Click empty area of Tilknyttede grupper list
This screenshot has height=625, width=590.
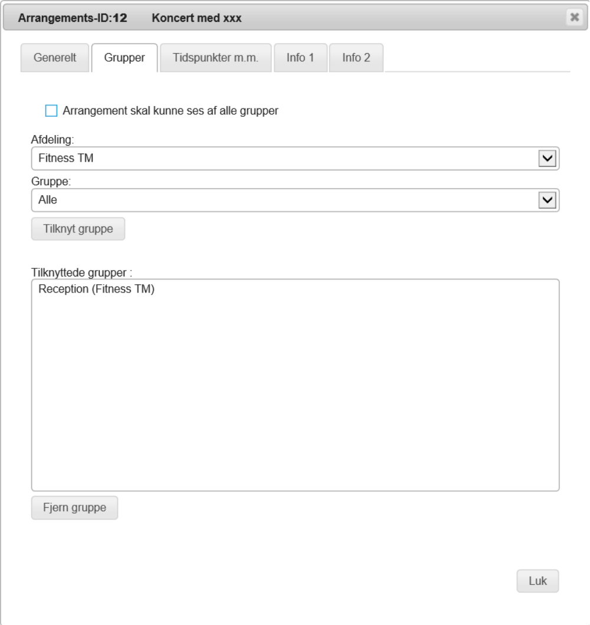pyautogui.click(x=295, y=401)
